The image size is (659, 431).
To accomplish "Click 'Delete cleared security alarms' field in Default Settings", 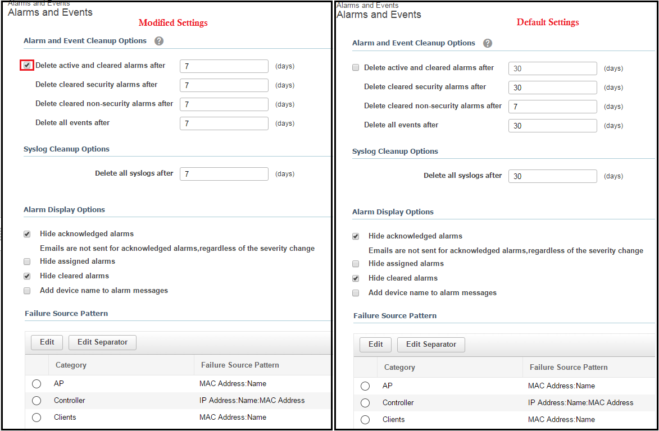I will (x=552, y=88).
